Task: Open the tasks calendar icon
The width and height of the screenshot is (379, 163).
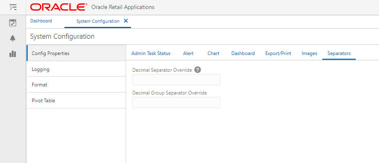Action: point(13,23)
